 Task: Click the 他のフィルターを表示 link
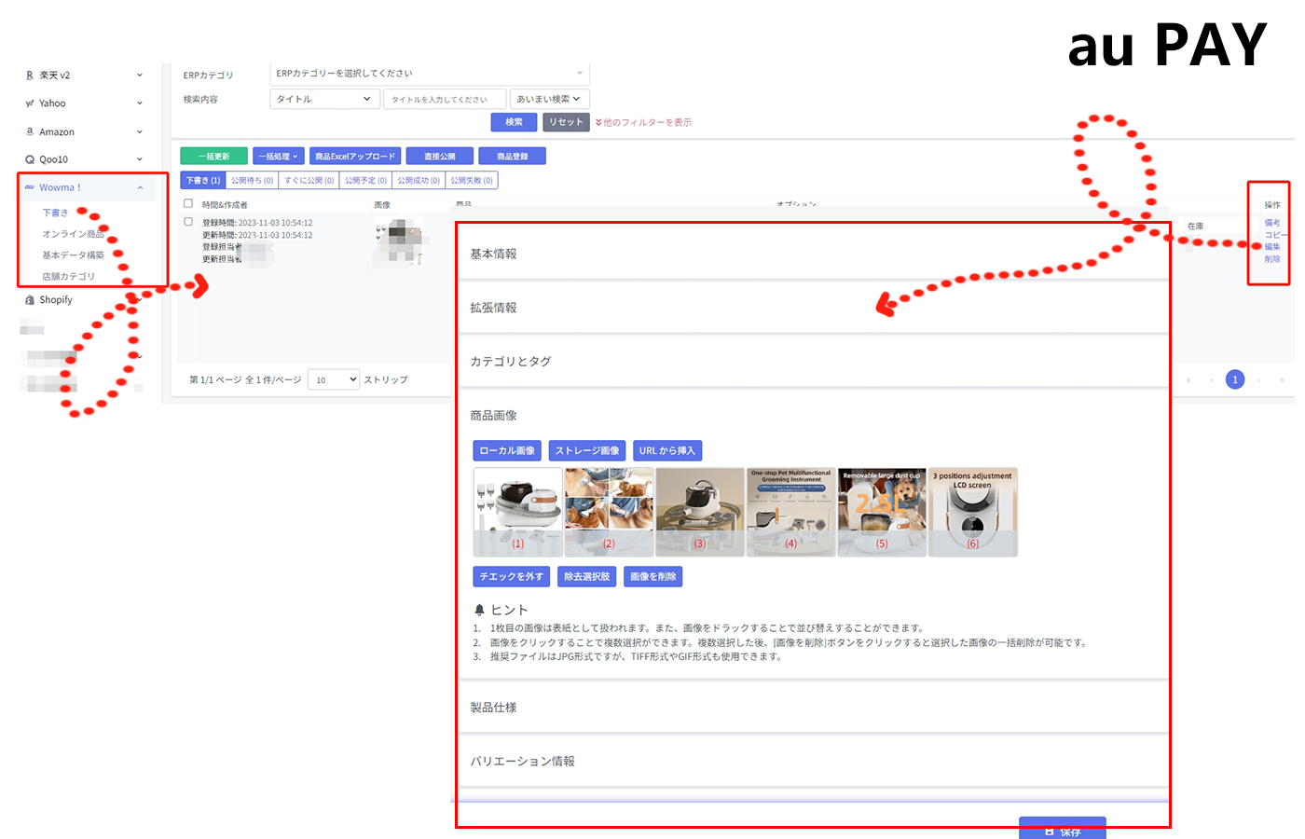tap(647, 123)
